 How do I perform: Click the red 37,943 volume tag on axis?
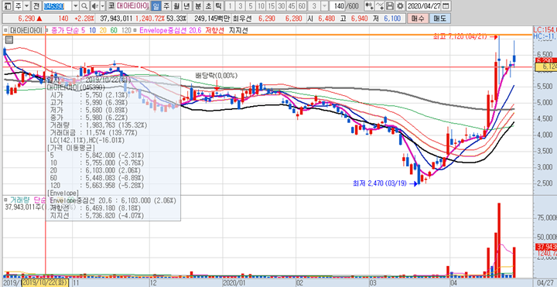[546, 247]
